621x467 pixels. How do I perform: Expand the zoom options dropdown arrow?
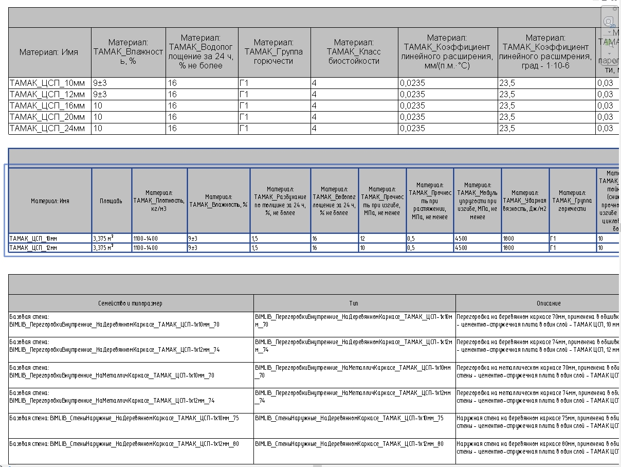coord(609,53)
